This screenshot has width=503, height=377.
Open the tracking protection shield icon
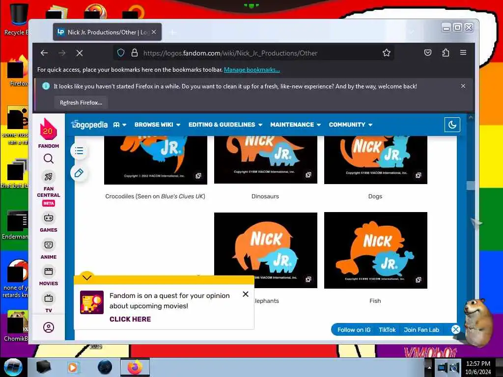pyautogui.click(x=121, y=53)
